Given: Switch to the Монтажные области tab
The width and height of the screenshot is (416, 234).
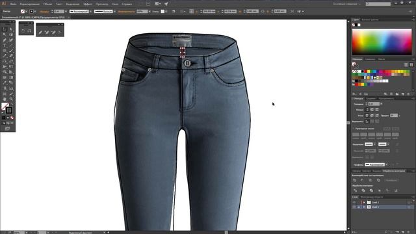Looking at the screenshot, I should [371, 197].
